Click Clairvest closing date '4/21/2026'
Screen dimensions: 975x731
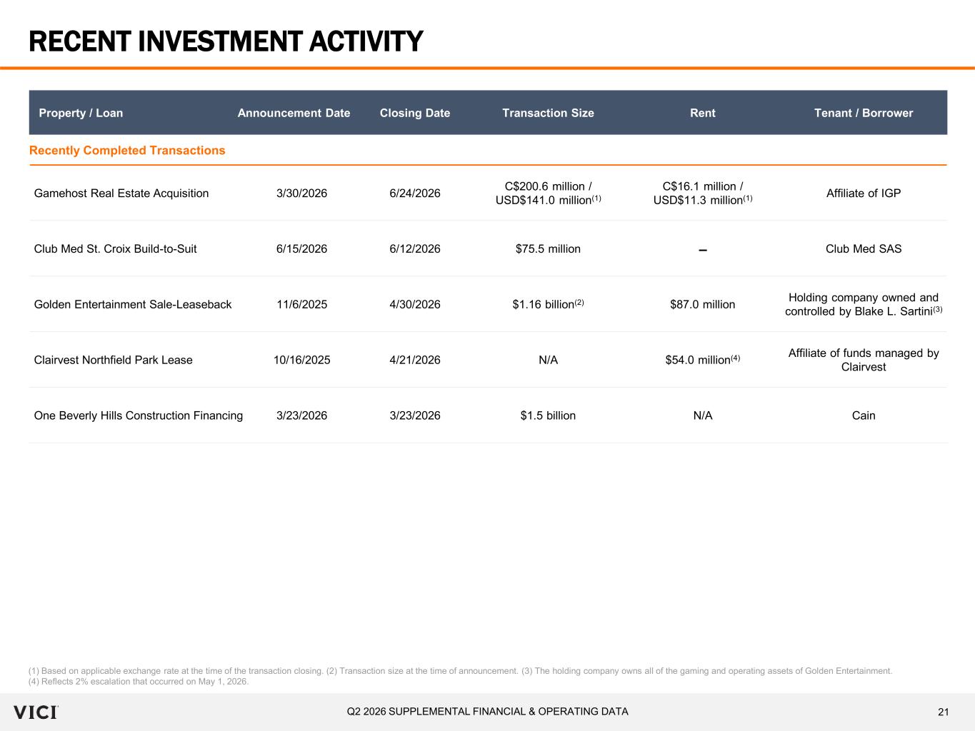tap(415, 361)
